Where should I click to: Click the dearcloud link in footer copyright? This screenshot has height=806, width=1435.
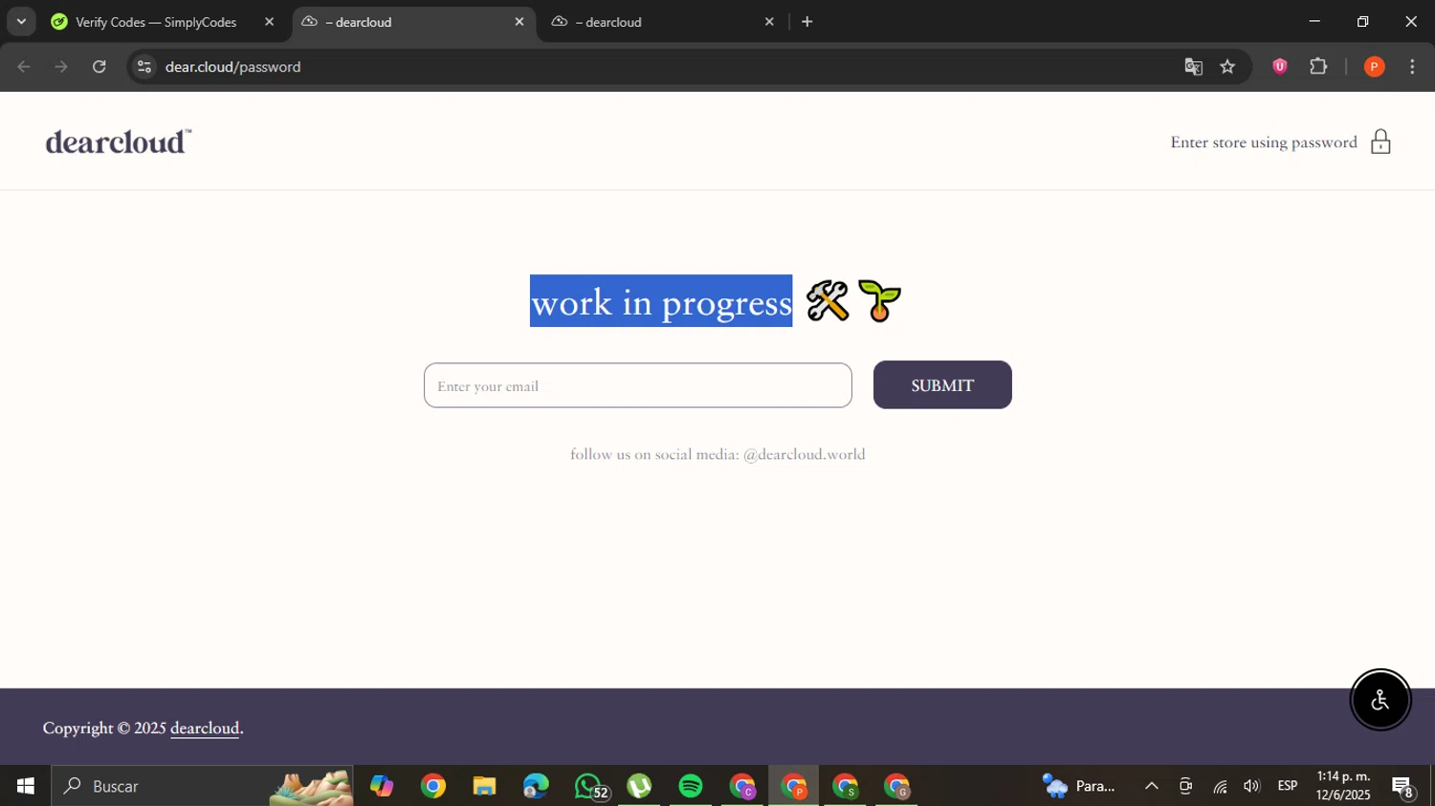tap(205, 729)
